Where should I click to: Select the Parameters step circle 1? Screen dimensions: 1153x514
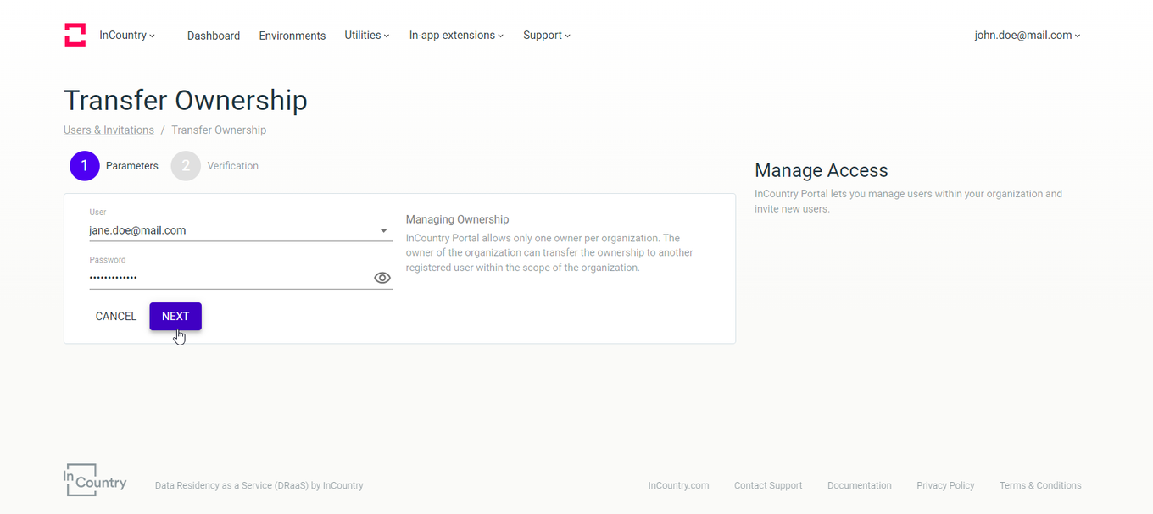click(x=85, y=166)
